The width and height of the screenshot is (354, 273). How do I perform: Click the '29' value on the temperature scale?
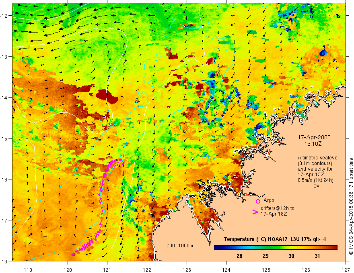click(x=266, y=256)
